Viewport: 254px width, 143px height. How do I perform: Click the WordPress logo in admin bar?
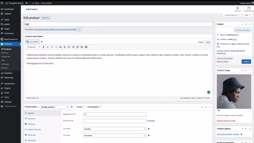[x=2, y=3]
